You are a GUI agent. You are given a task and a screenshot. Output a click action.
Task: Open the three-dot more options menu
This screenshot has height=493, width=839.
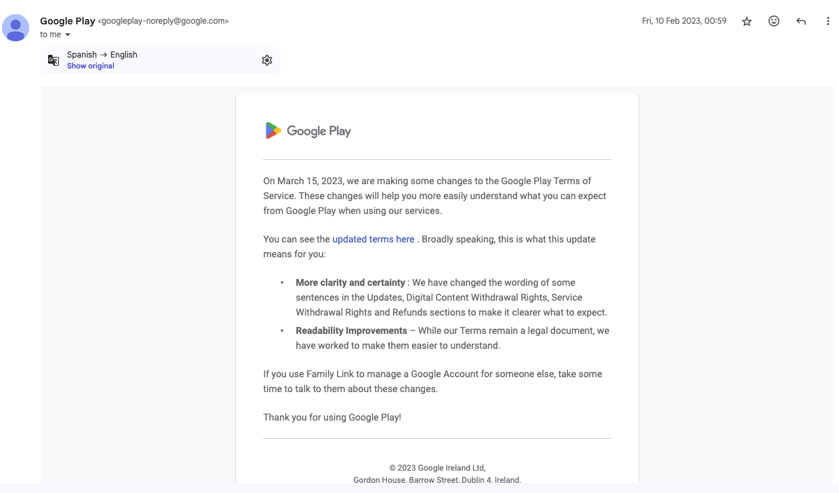(827, 21)
